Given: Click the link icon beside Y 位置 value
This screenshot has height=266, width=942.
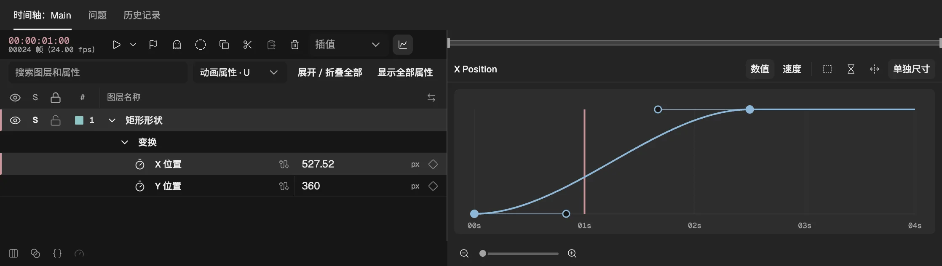Looking at the screenshot, I should point(284,186).
